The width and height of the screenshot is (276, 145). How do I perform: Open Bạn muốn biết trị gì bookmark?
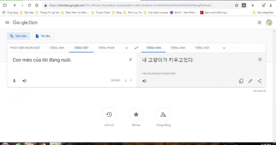coord(214,13)
